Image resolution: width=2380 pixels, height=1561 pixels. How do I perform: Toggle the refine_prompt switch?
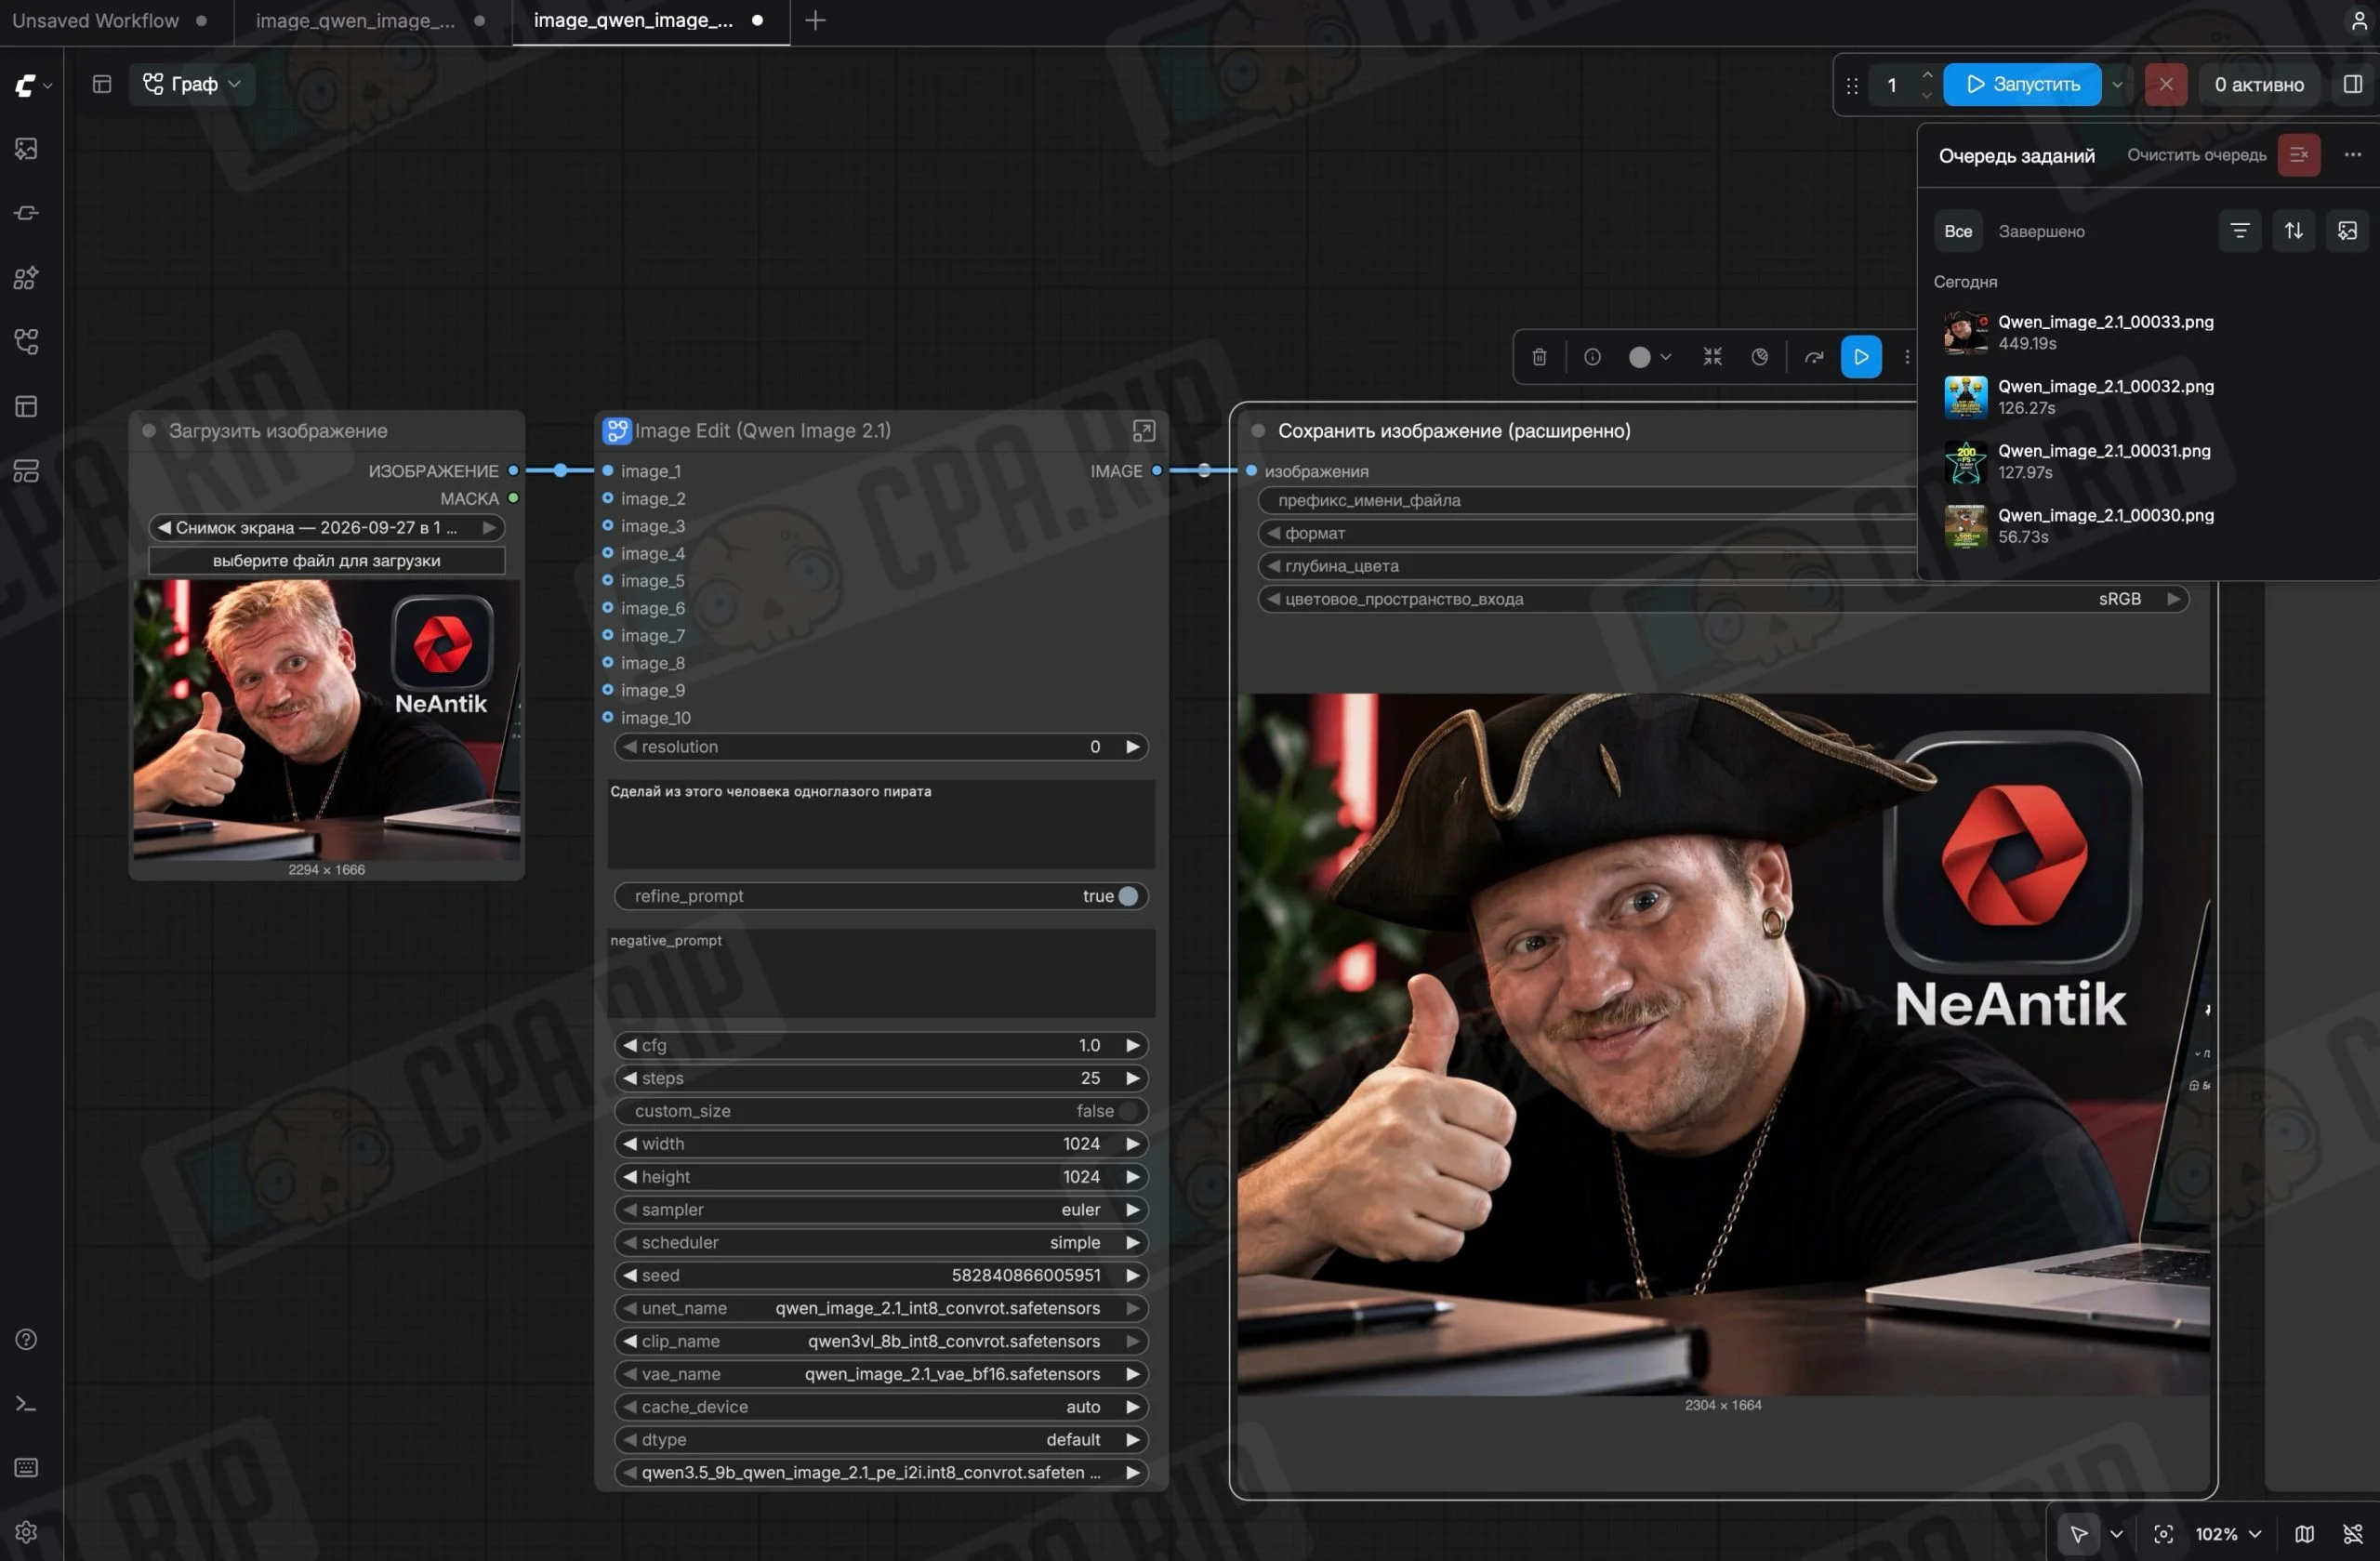coord(1127,896)
